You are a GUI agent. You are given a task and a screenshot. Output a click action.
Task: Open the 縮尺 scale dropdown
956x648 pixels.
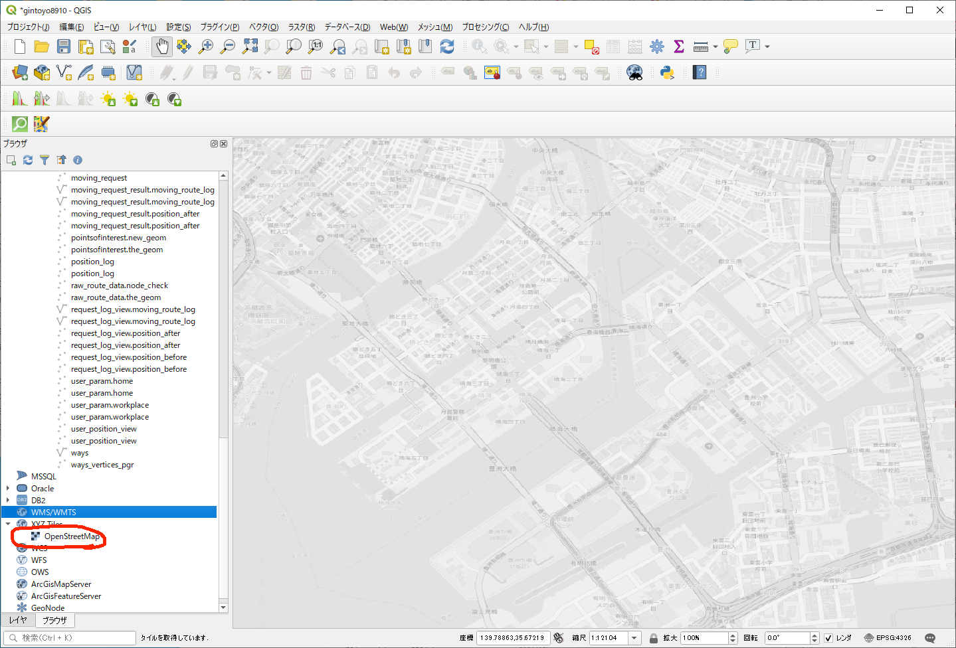[x=634, y=638]
